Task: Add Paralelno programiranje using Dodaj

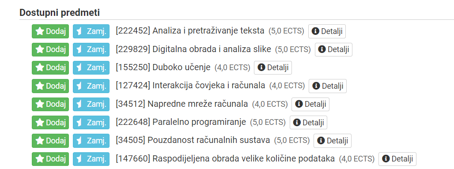Action: (50, 122)
